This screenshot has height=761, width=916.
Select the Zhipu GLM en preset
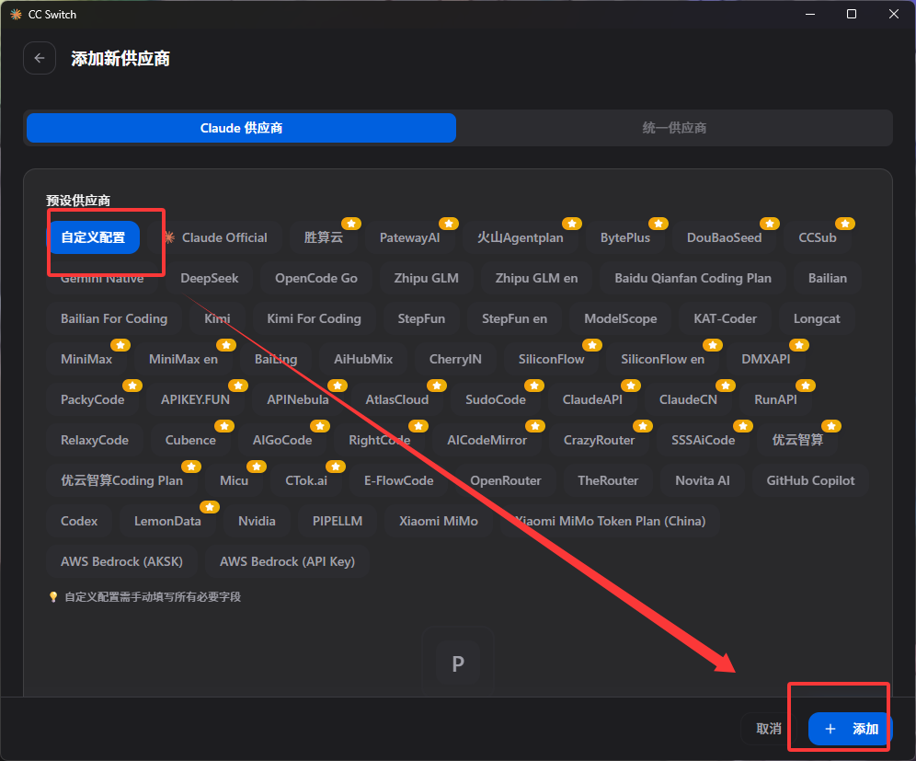tap(536, 278)
